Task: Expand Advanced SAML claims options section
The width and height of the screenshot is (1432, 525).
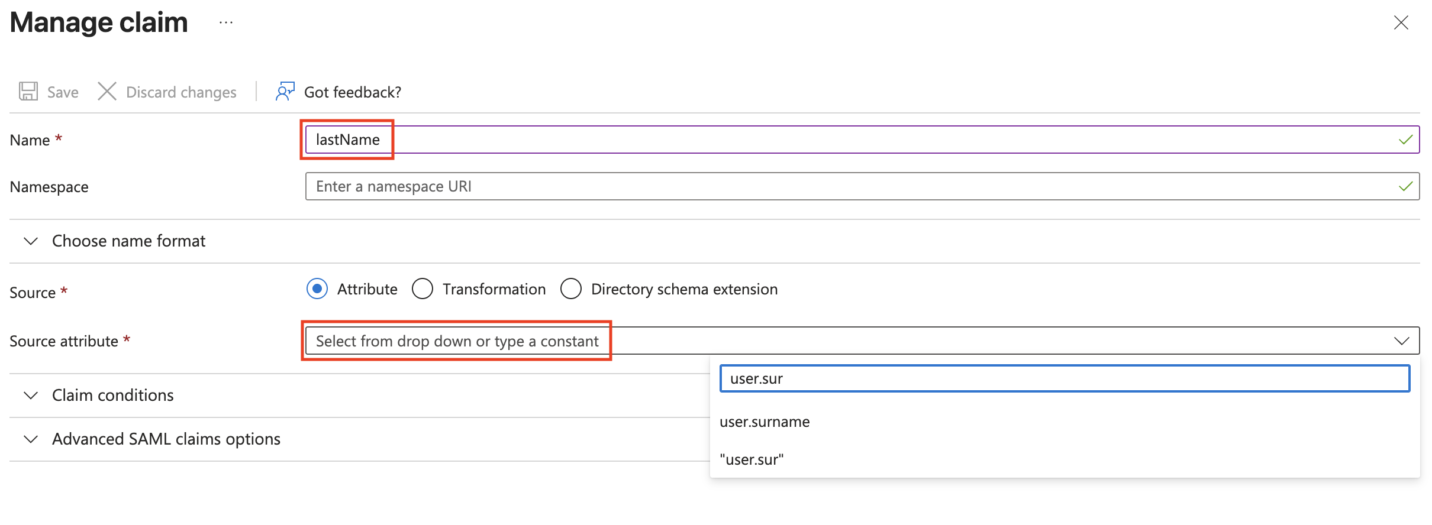Action: [x=31, y=439]
